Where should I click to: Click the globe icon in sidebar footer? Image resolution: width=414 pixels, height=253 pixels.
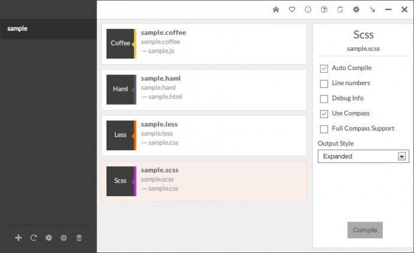[64, 238]
